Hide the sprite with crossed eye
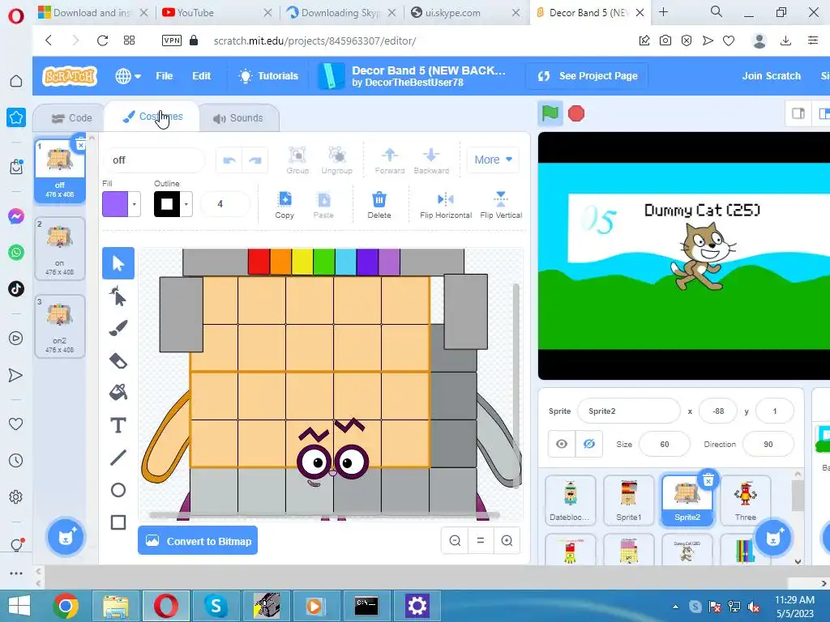Viewport: 830px width, 622px height. point(588,444)
